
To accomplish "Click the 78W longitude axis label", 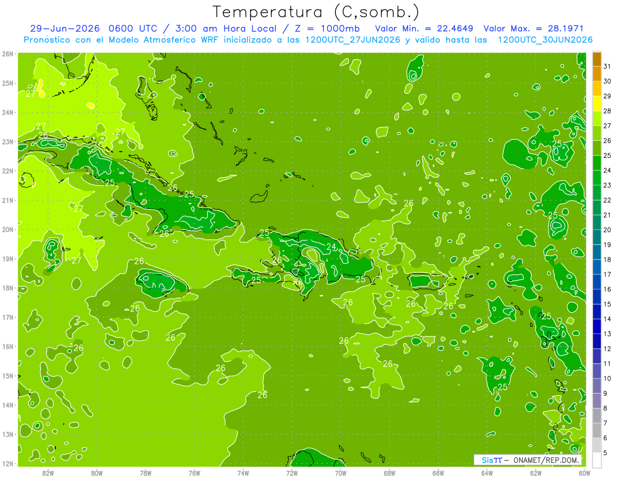I will point(145,473).
